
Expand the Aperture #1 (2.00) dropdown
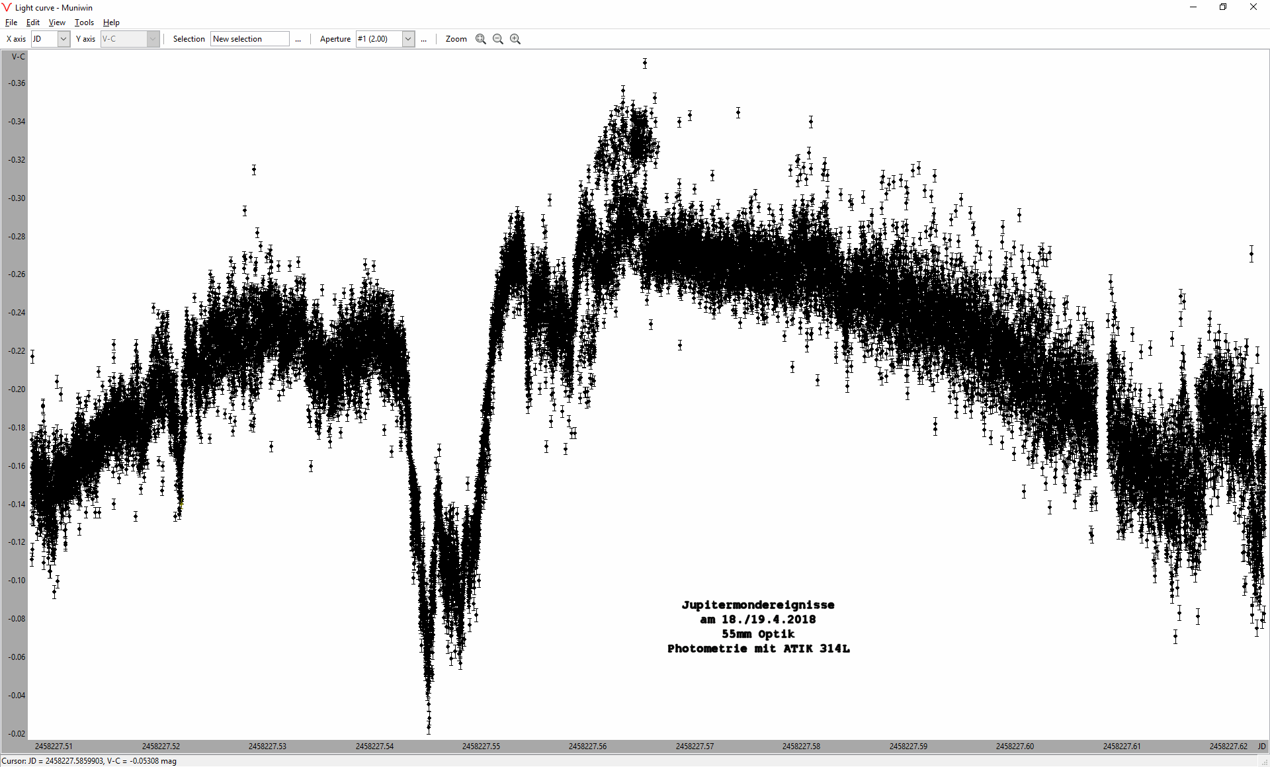point(408,39)
